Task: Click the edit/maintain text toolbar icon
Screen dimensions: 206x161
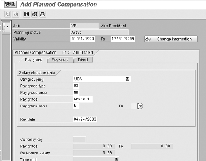Action: (x=43, y=14)
